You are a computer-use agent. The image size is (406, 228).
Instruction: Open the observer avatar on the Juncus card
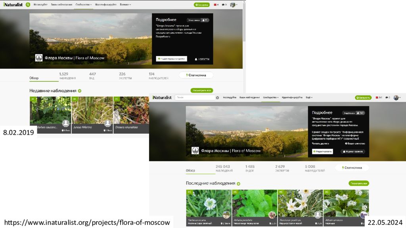click(x=108, y=123)
